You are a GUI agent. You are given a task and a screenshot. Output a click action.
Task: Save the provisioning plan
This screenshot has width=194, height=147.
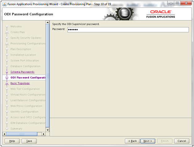(x=29, y=141)
